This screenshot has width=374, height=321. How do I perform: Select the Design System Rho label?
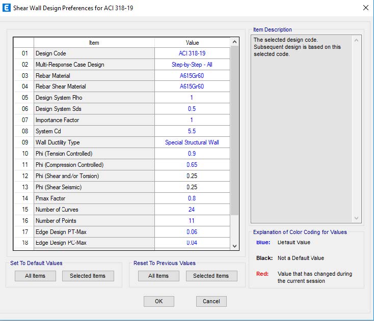(x=94, y=98)
